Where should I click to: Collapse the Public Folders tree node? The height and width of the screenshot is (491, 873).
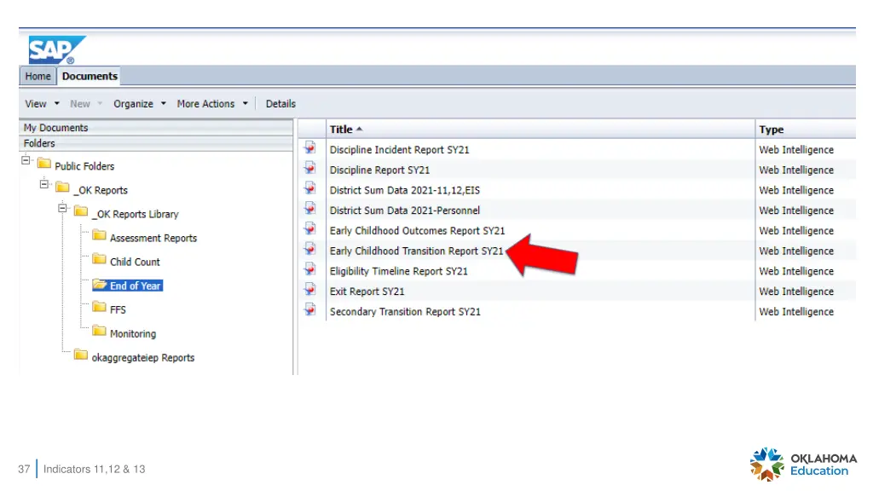coord(26,160)
